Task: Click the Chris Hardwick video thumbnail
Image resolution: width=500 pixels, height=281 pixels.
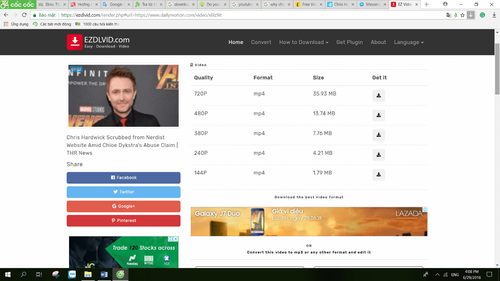Action: [x=123, y=96]
